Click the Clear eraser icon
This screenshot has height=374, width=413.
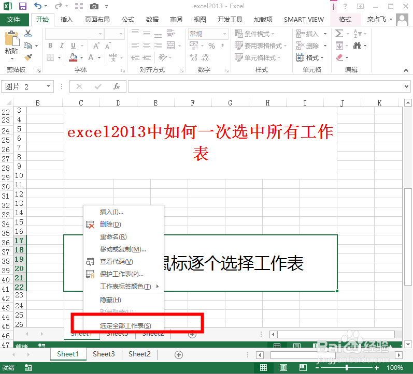point(339,57)
